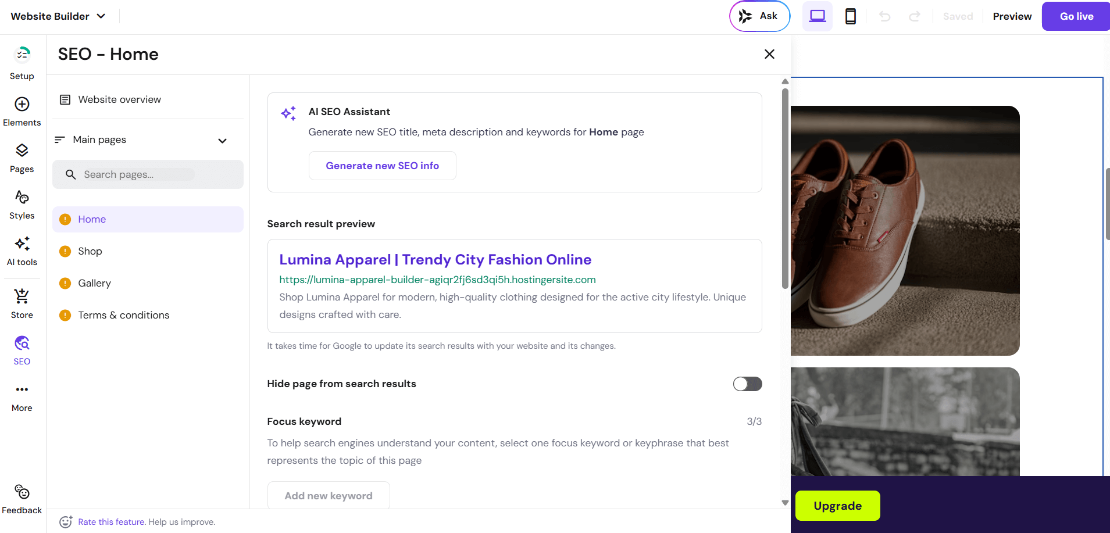This screenshot has height=533, width=1110.
Task: Click Generate new SEO info
Action: point(382,165)
